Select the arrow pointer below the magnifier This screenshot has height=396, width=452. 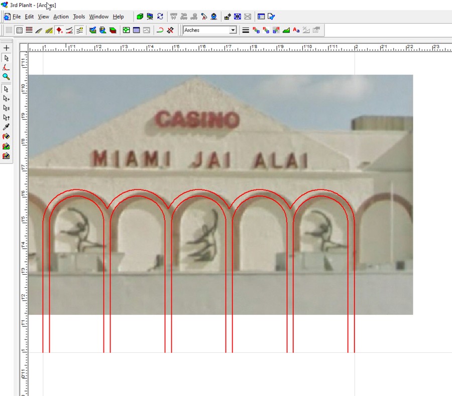pyautogui.click(x=7, y=89)
